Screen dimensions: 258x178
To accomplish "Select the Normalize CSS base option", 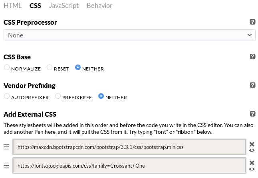I will click(7, 68).
